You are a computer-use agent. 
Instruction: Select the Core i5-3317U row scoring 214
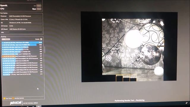click(x=23, y=74)
